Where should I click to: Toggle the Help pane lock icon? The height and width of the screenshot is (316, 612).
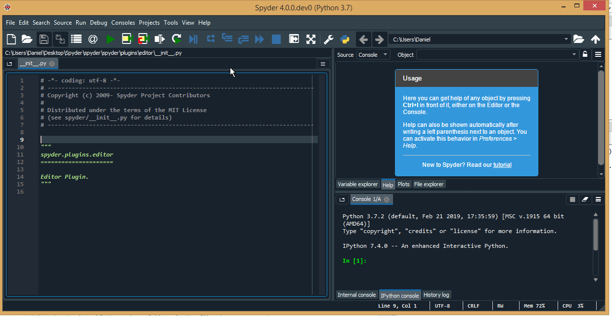pyautogui.click(x=585, y=55)
